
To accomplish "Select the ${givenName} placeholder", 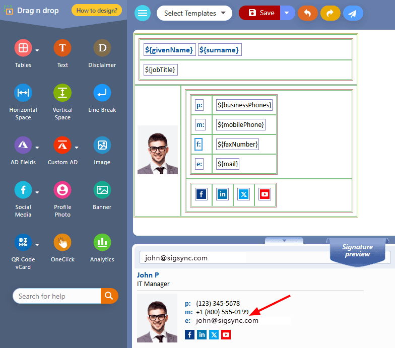I will [x=169, y=50].
